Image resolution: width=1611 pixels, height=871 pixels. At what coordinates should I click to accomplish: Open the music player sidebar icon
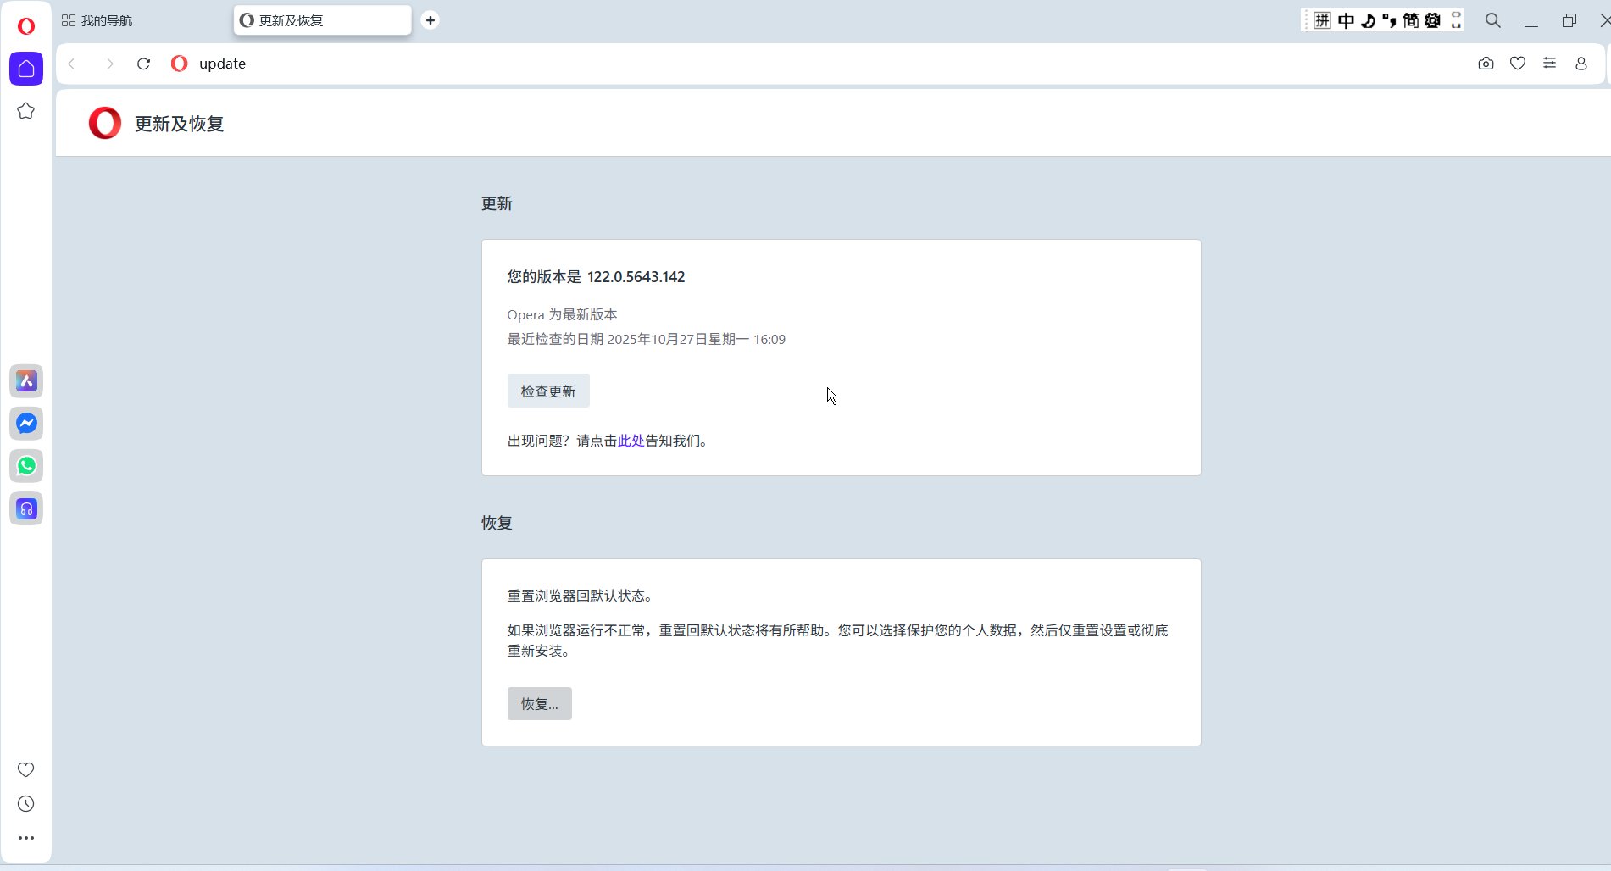(x=26, y=508)
